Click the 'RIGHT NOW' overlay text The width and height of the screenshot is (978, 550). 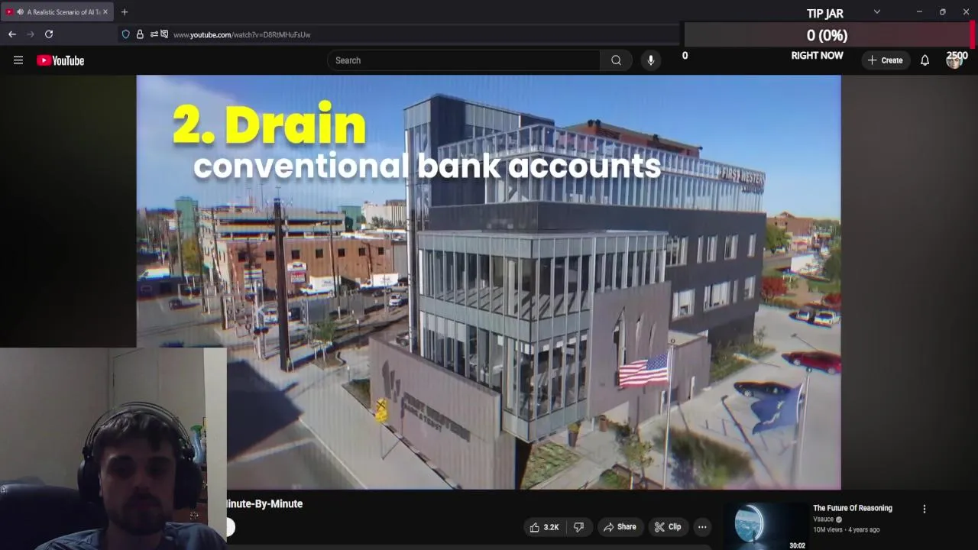tap(817, 56)
